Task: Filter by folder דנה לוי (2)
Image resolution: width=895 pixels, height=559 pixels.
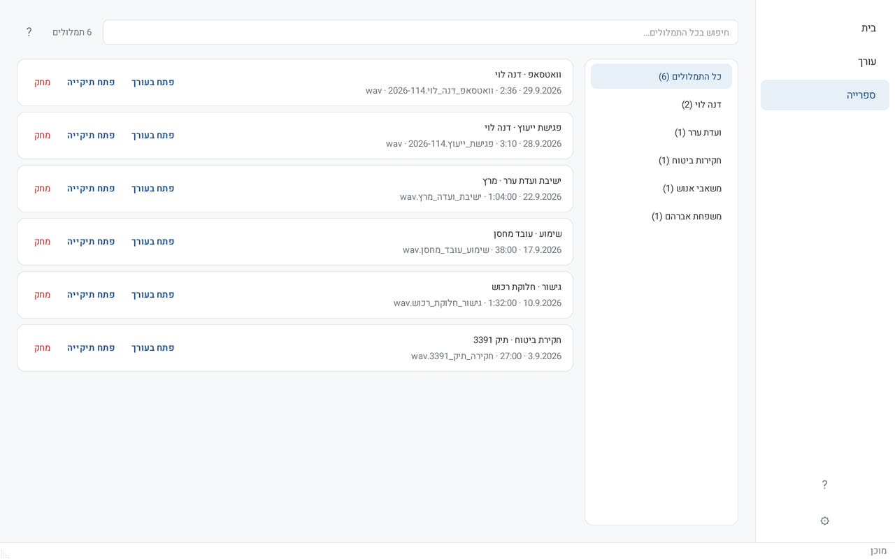Action: (661, 104)
